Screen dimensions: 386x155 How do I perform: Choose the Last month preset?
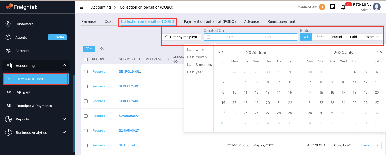197,57
